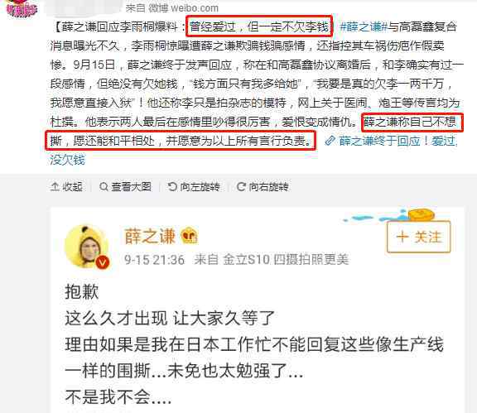
Task: Click the 薛之谦 username in embedded post
Action: [x=150, y=236]
